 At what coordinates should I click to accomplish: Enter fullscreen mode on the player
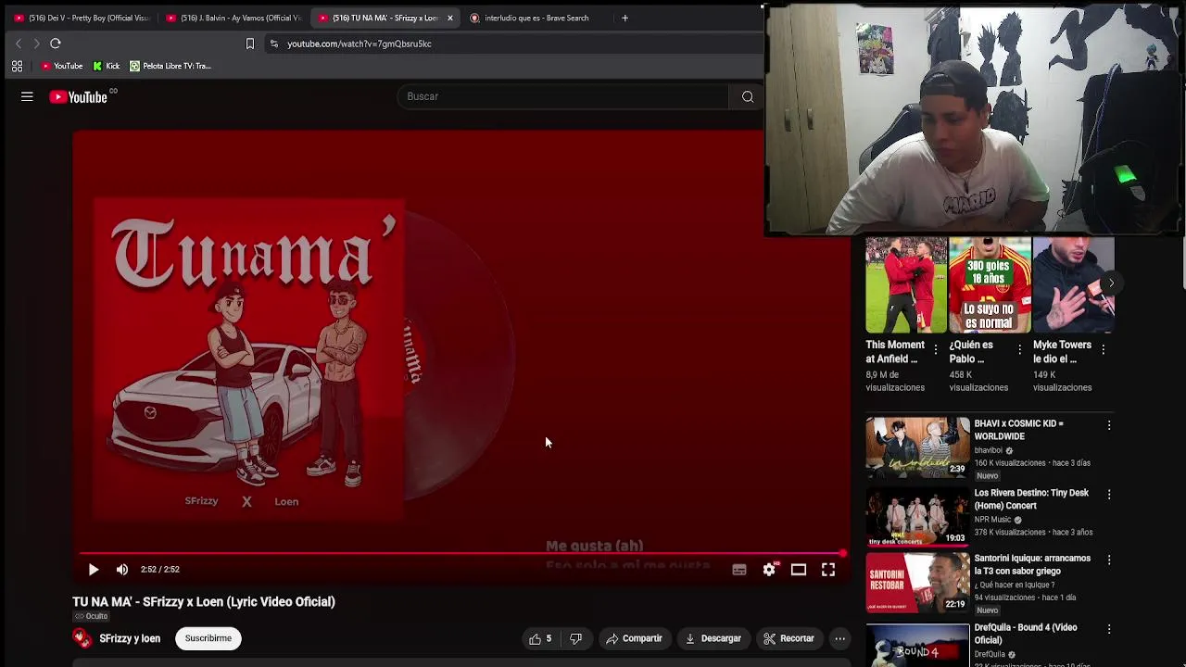click(828, 570)
